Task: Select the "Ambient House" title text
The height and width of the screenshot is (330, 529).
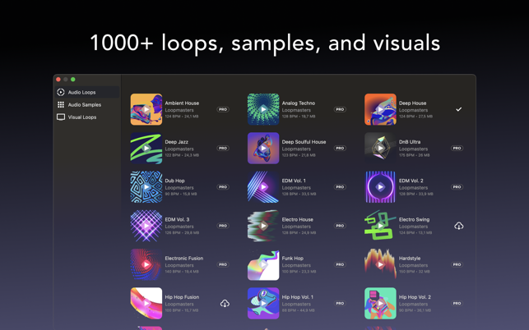Action: coord(182,103)
